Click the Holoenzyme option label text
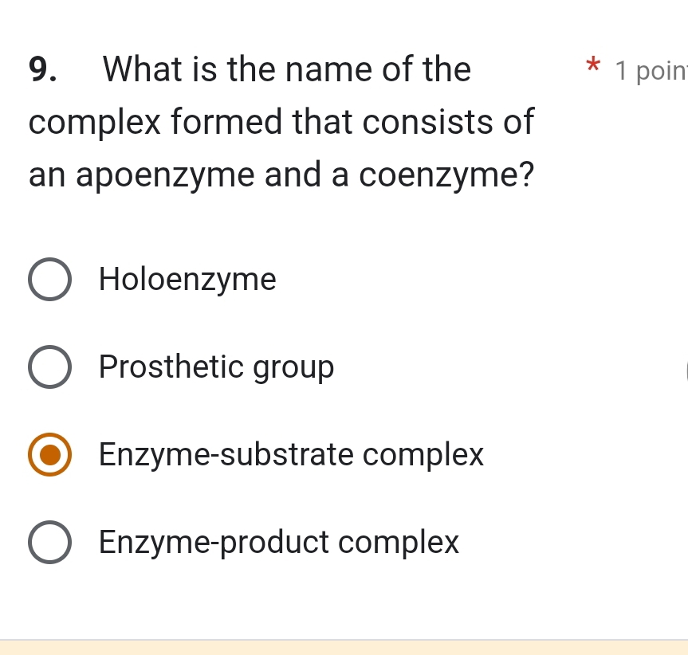 coord(187,279)
